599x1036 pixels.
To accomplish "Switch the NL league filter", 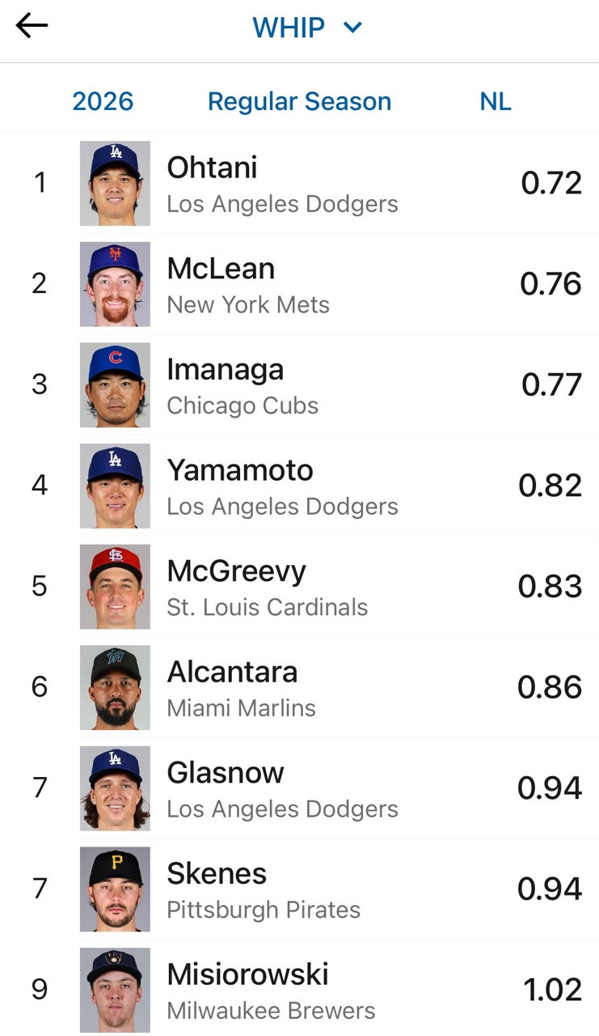I will pyautogui.click(x=496, y=101).
